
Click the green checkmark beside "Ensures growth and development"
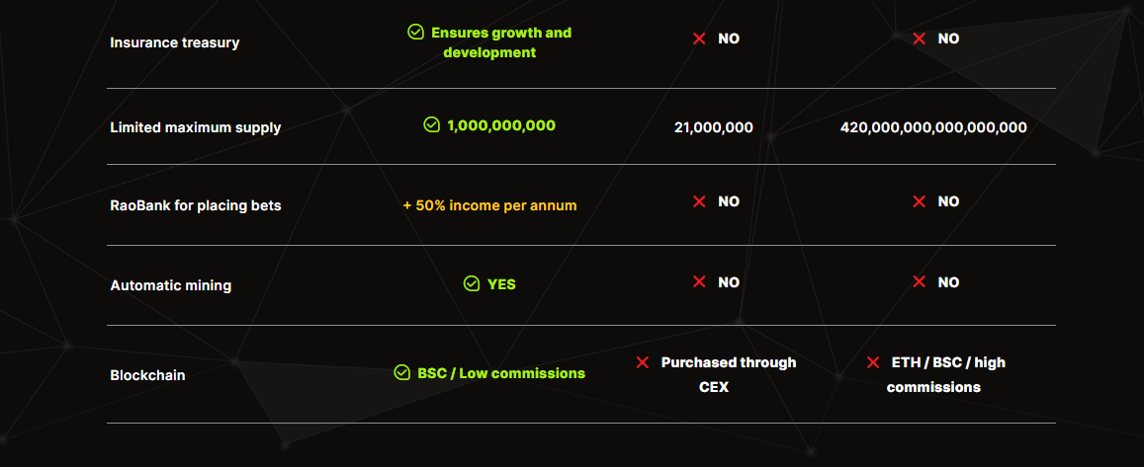coord(416,33)
